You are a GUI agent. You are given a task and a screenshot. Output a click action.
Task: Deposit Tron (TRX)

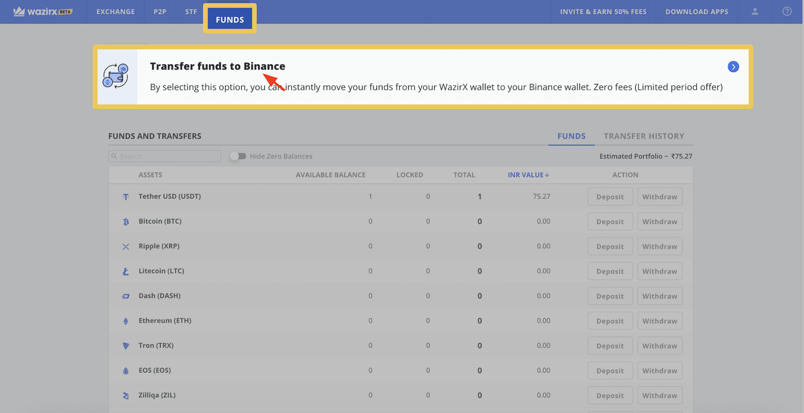coord(610,346)
